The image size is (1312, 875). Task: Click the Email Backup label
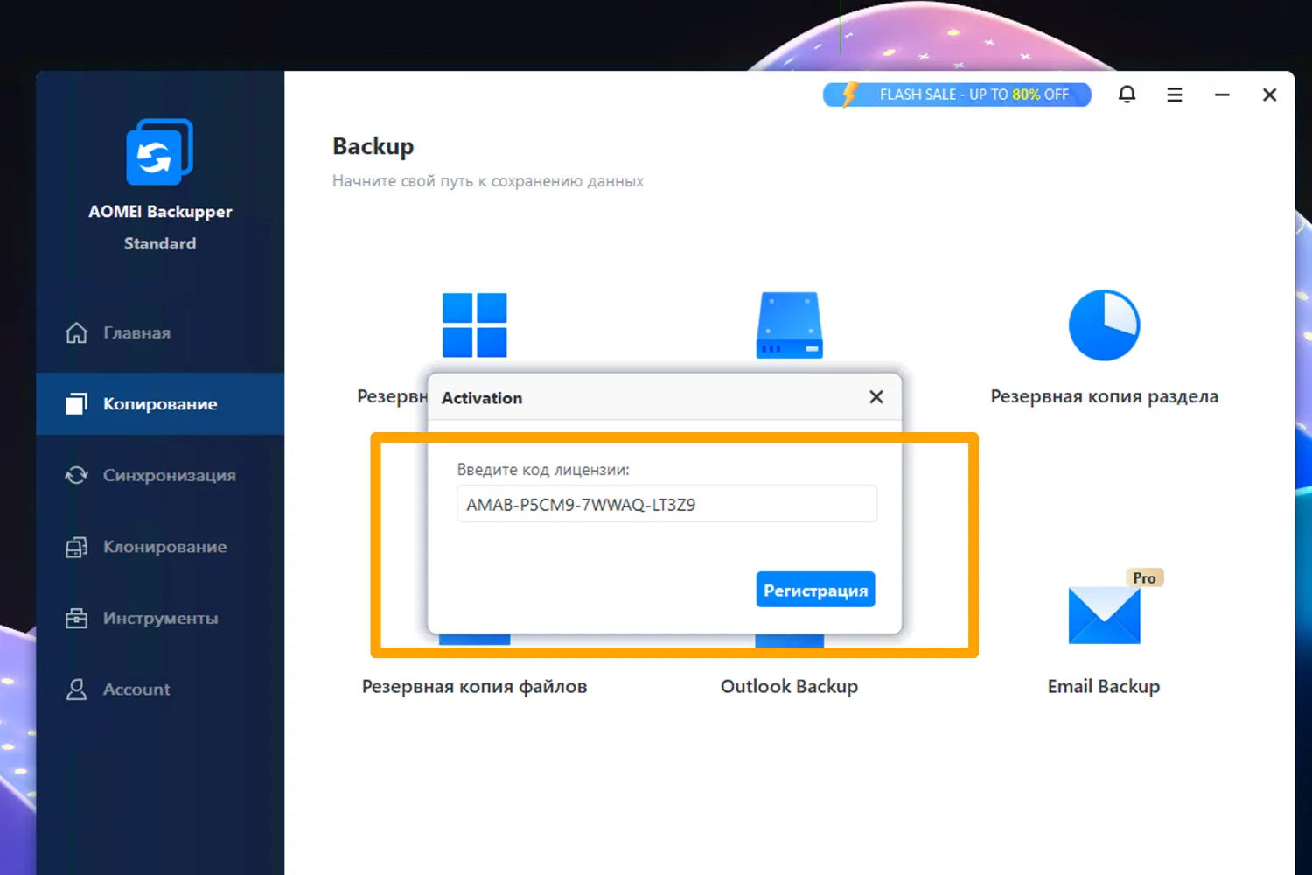pos(1104,687)
